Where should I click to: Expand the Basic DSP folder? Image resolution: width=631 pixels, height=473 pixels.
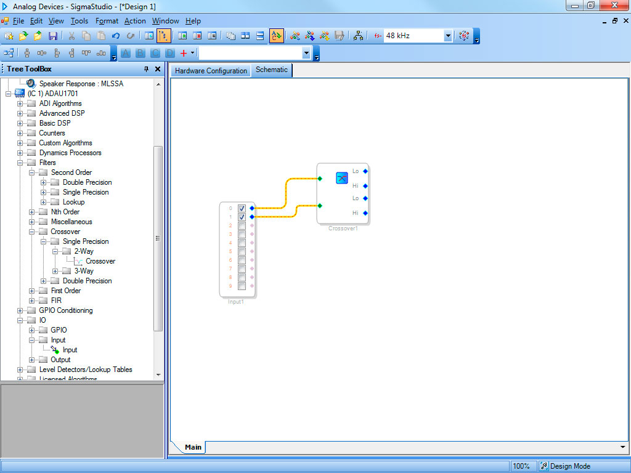(x=20, y=123)
